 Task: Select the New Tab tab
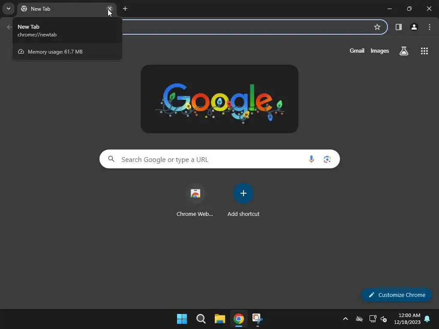tap(66, 9)
